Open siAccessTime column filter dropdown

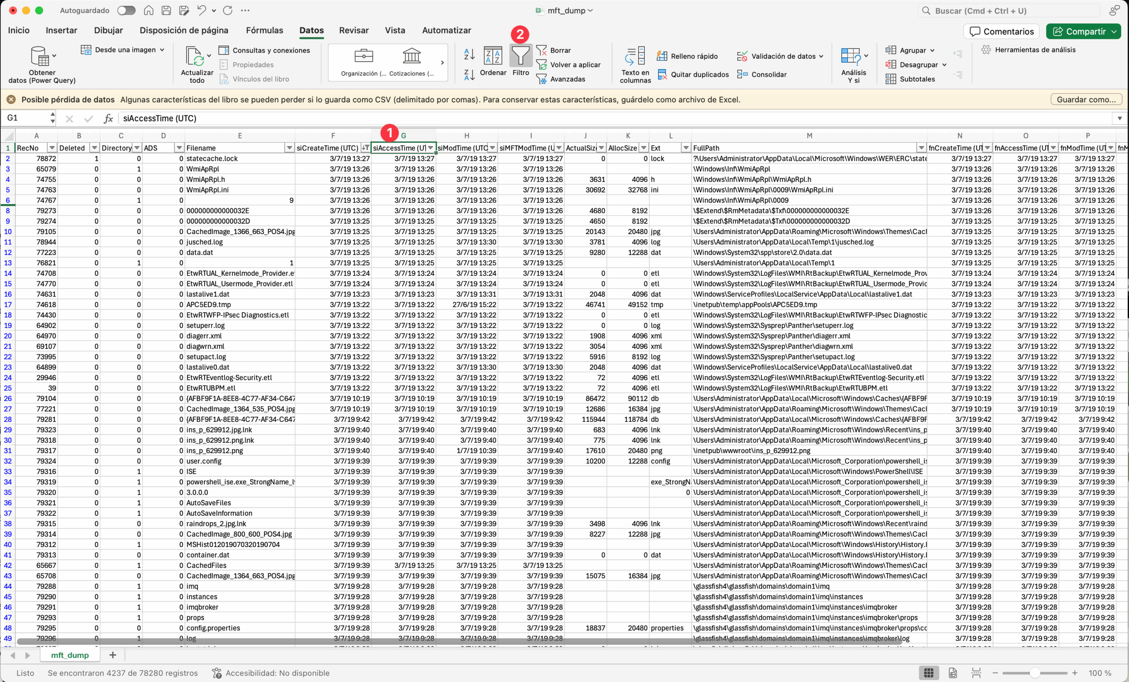point(430,148)
